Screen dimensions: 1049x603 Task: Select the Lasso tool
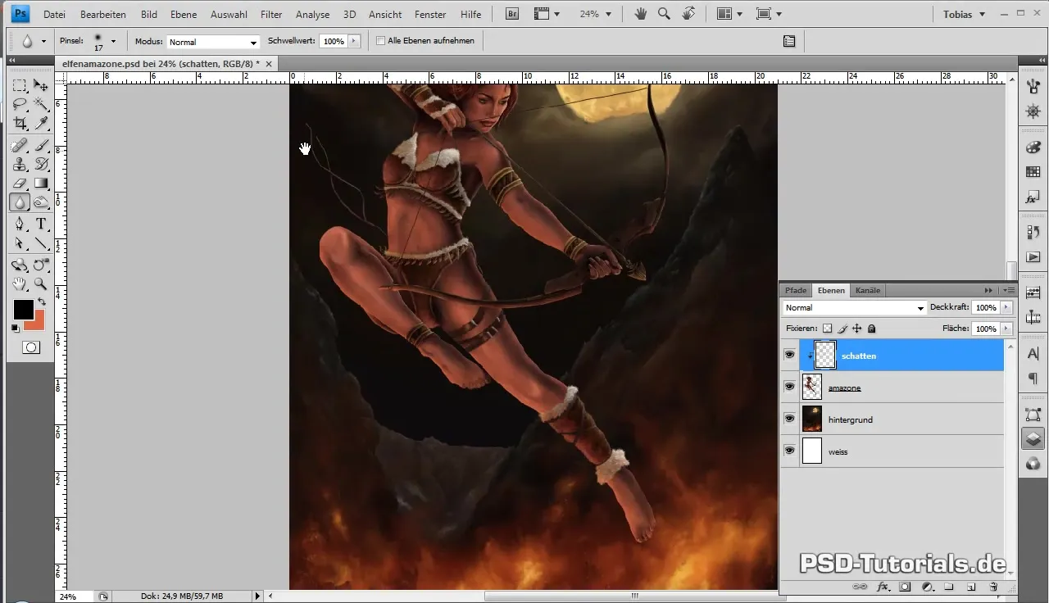coord(20,104)
